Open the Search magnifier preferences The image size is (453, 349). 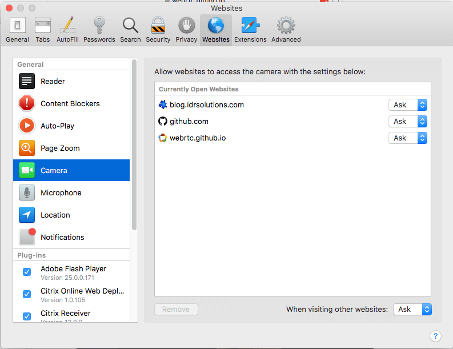click(x=130, y=26)
